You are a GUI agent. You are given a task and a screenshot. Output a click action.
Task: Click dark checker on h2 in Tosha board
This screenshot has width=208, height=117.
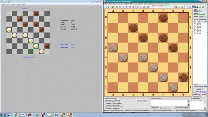[183, 78]
